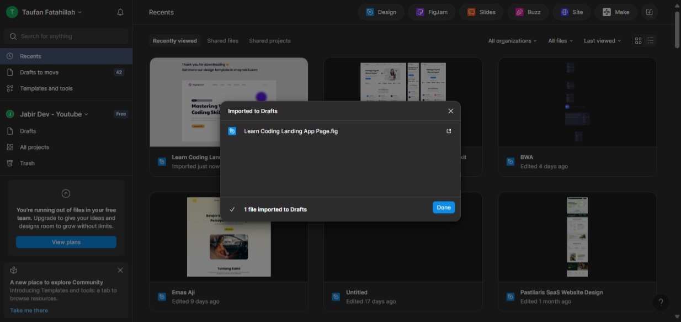Open Templates and tools
The image size is (681, 322).
[66, 88]
